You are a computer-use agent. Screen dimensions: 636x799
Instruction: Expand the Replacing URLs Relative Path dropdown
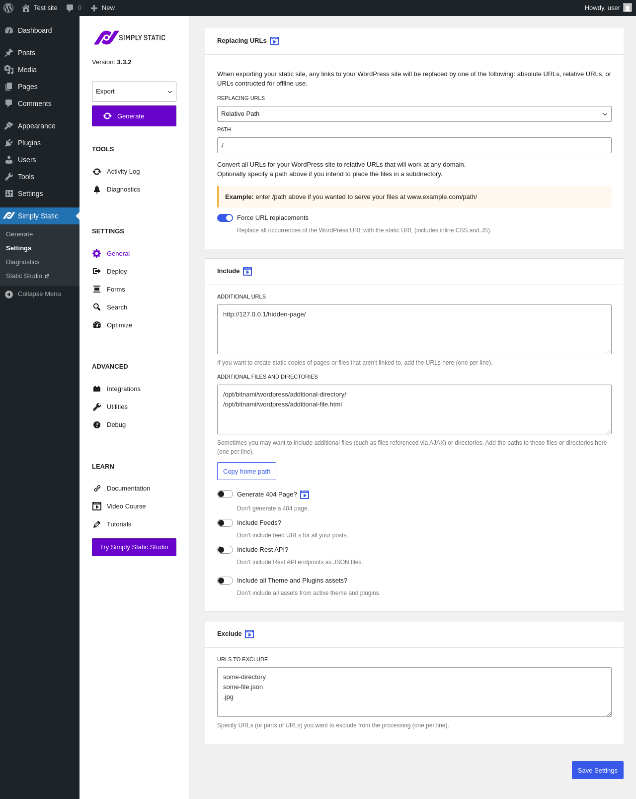pyautogui.click(x=414, y=114)
